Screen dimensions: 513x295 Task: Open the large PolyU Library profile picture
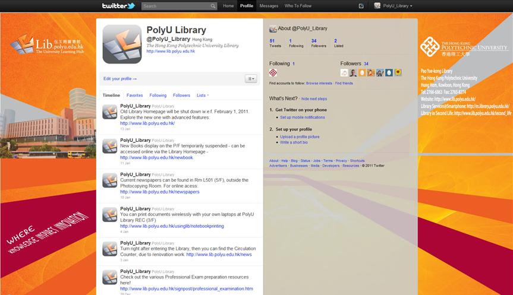(x=122, y=44)
